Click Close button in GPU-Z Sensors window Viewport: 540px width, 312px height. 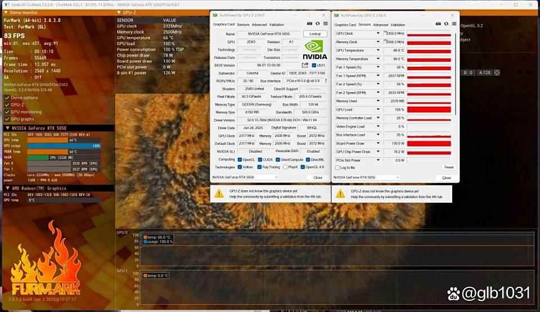pos(447,178)
